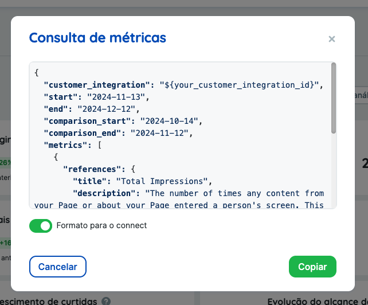The height and width of the screenshot is (305, 368).
Task: Click the Cancelar button
Action: [x=58, y=267]
